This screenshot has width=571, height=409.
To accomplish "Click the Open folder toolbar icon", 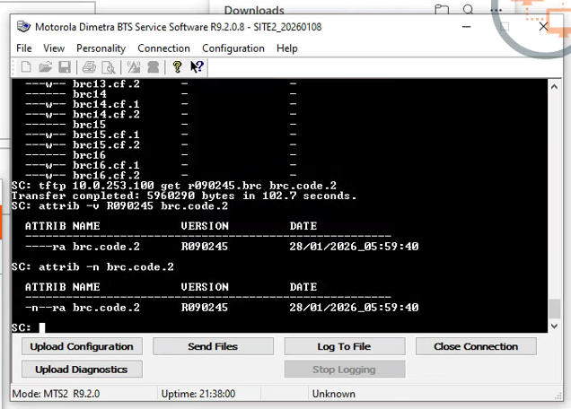I will click(x=46, y=67).
